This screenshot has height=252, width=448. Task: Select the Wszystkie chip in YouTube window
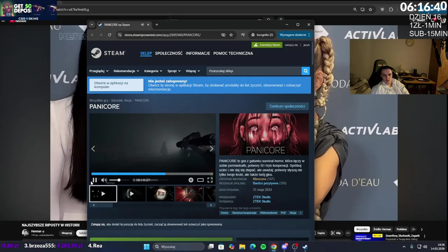[362, 229]
